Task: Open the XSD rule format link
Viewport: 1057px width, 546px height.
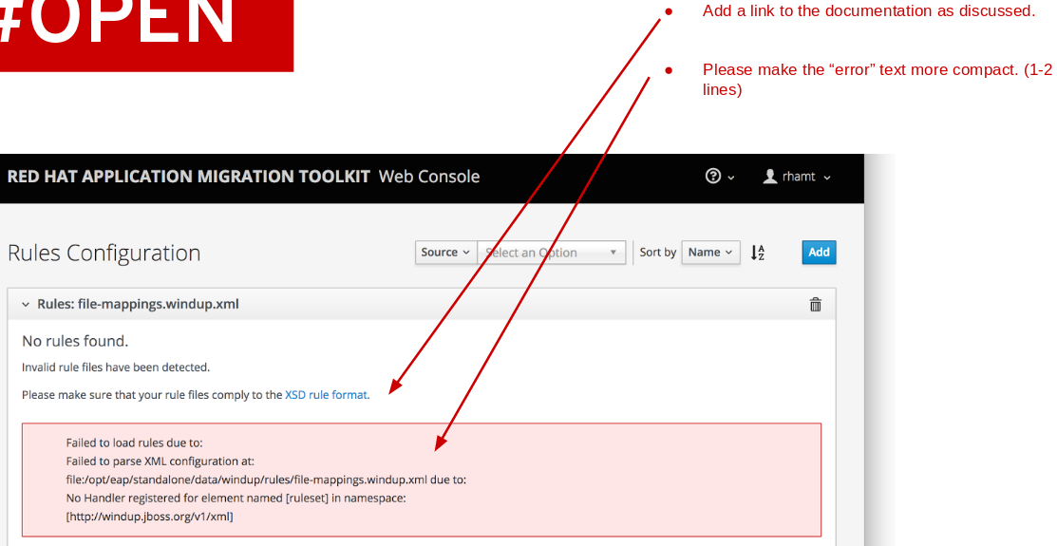Action: pyautogui.click(x=327, y=395)
